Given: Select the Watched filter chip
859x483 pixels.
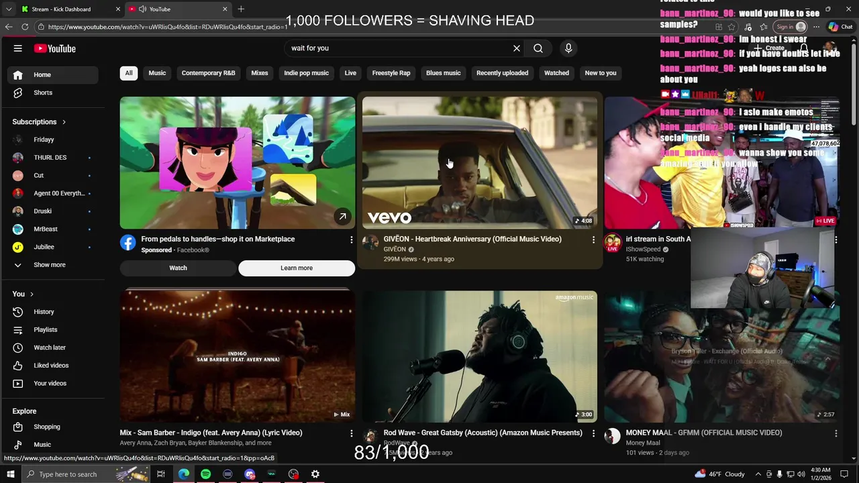Looking at the screenshot, I should [556, 73].
